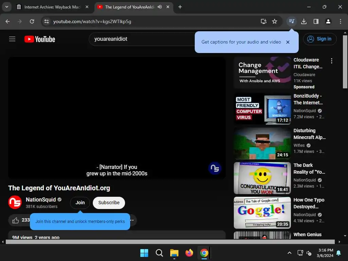Viewport: 348px width, 261px height.
Task: Click the URL youtube.com/watch address field
Action: click(92, 21)
